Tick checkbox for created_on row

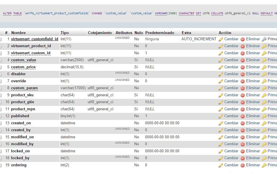[1, 123]
